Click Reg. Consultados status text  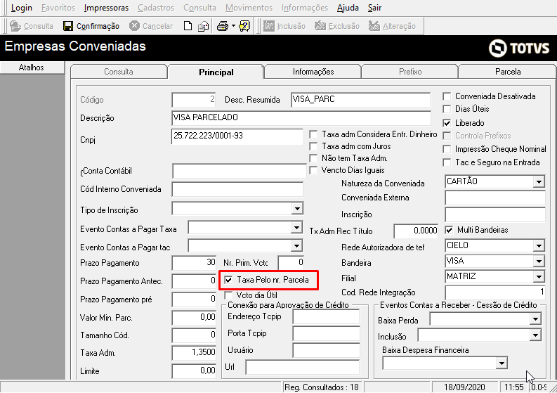pyautogui.click(x=322, y=387)
